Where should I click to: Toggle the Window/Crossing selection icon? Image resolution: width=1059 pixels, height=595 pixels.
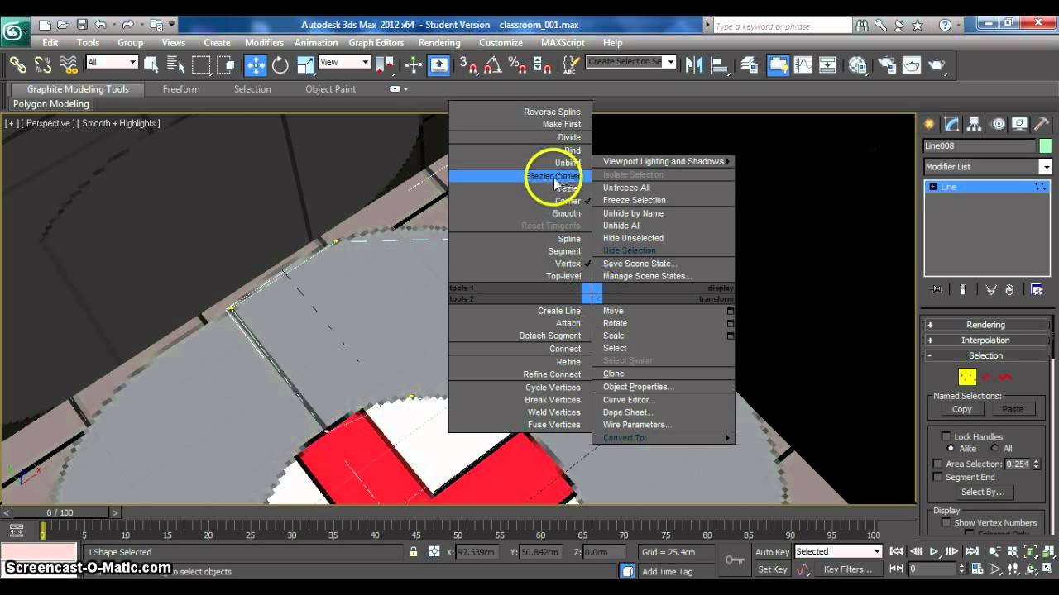coord(226,64)
